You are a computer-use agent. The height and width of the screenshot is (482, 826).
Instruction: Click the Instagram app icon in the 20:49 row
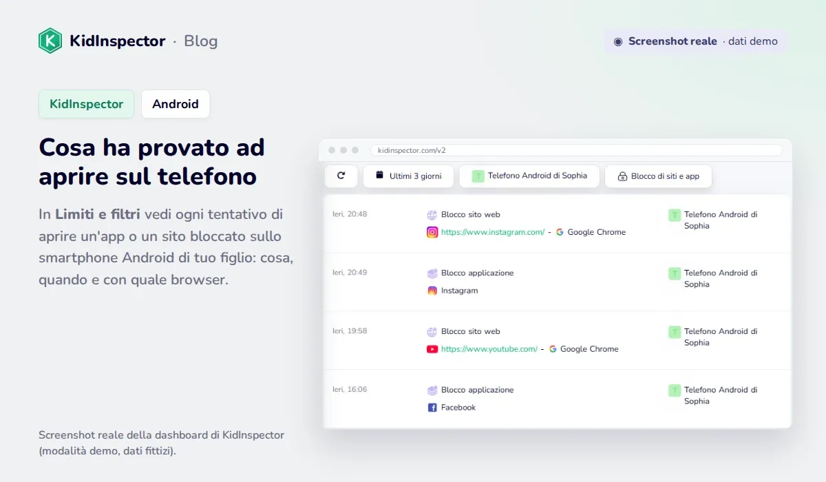click(432, 291)
